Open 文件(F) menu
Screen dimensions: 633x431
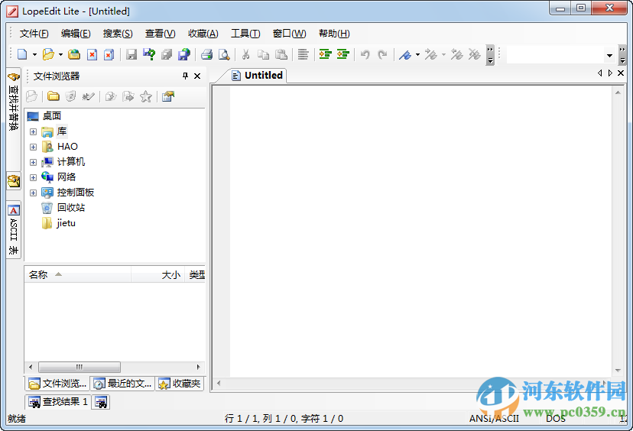pos(34,34)
